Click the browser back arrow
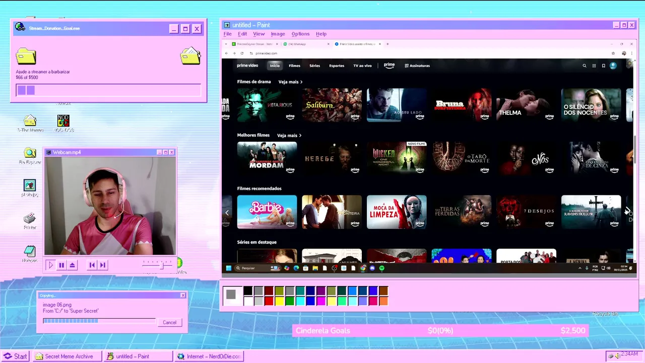This screenshot has height=363, width=645. pyautogui.click(x=226, y=53)
